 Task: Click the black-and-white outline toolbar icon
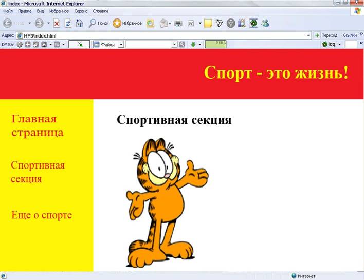click(220, 23)
